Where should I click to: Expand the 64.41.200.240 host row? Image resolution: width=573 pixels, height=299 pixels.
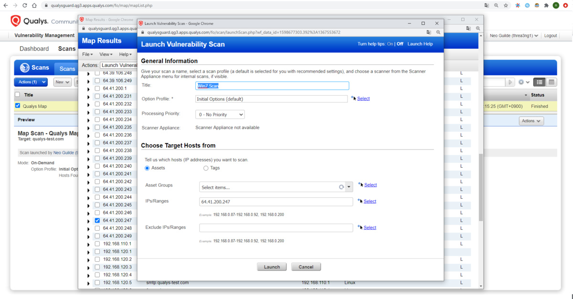[x=88, y=166]
